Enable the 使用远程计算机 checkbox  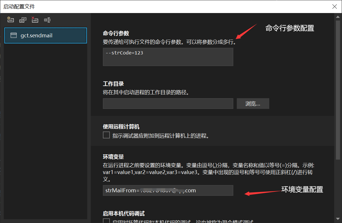point(106,135)
